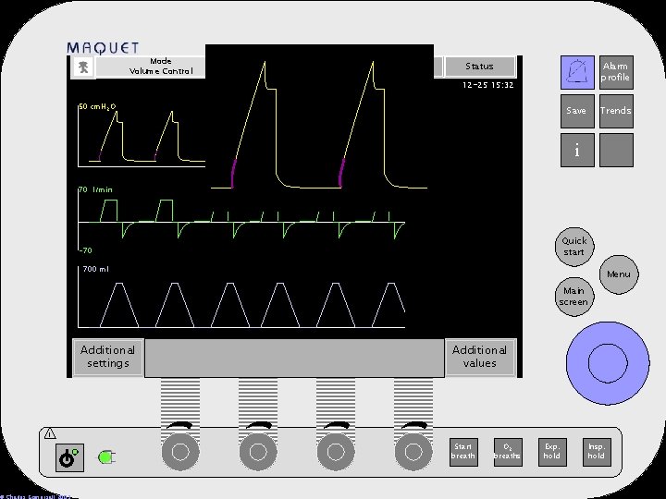
Task: Click the third direct access knob
Action: pyautogui.click(x=336, y=452)
